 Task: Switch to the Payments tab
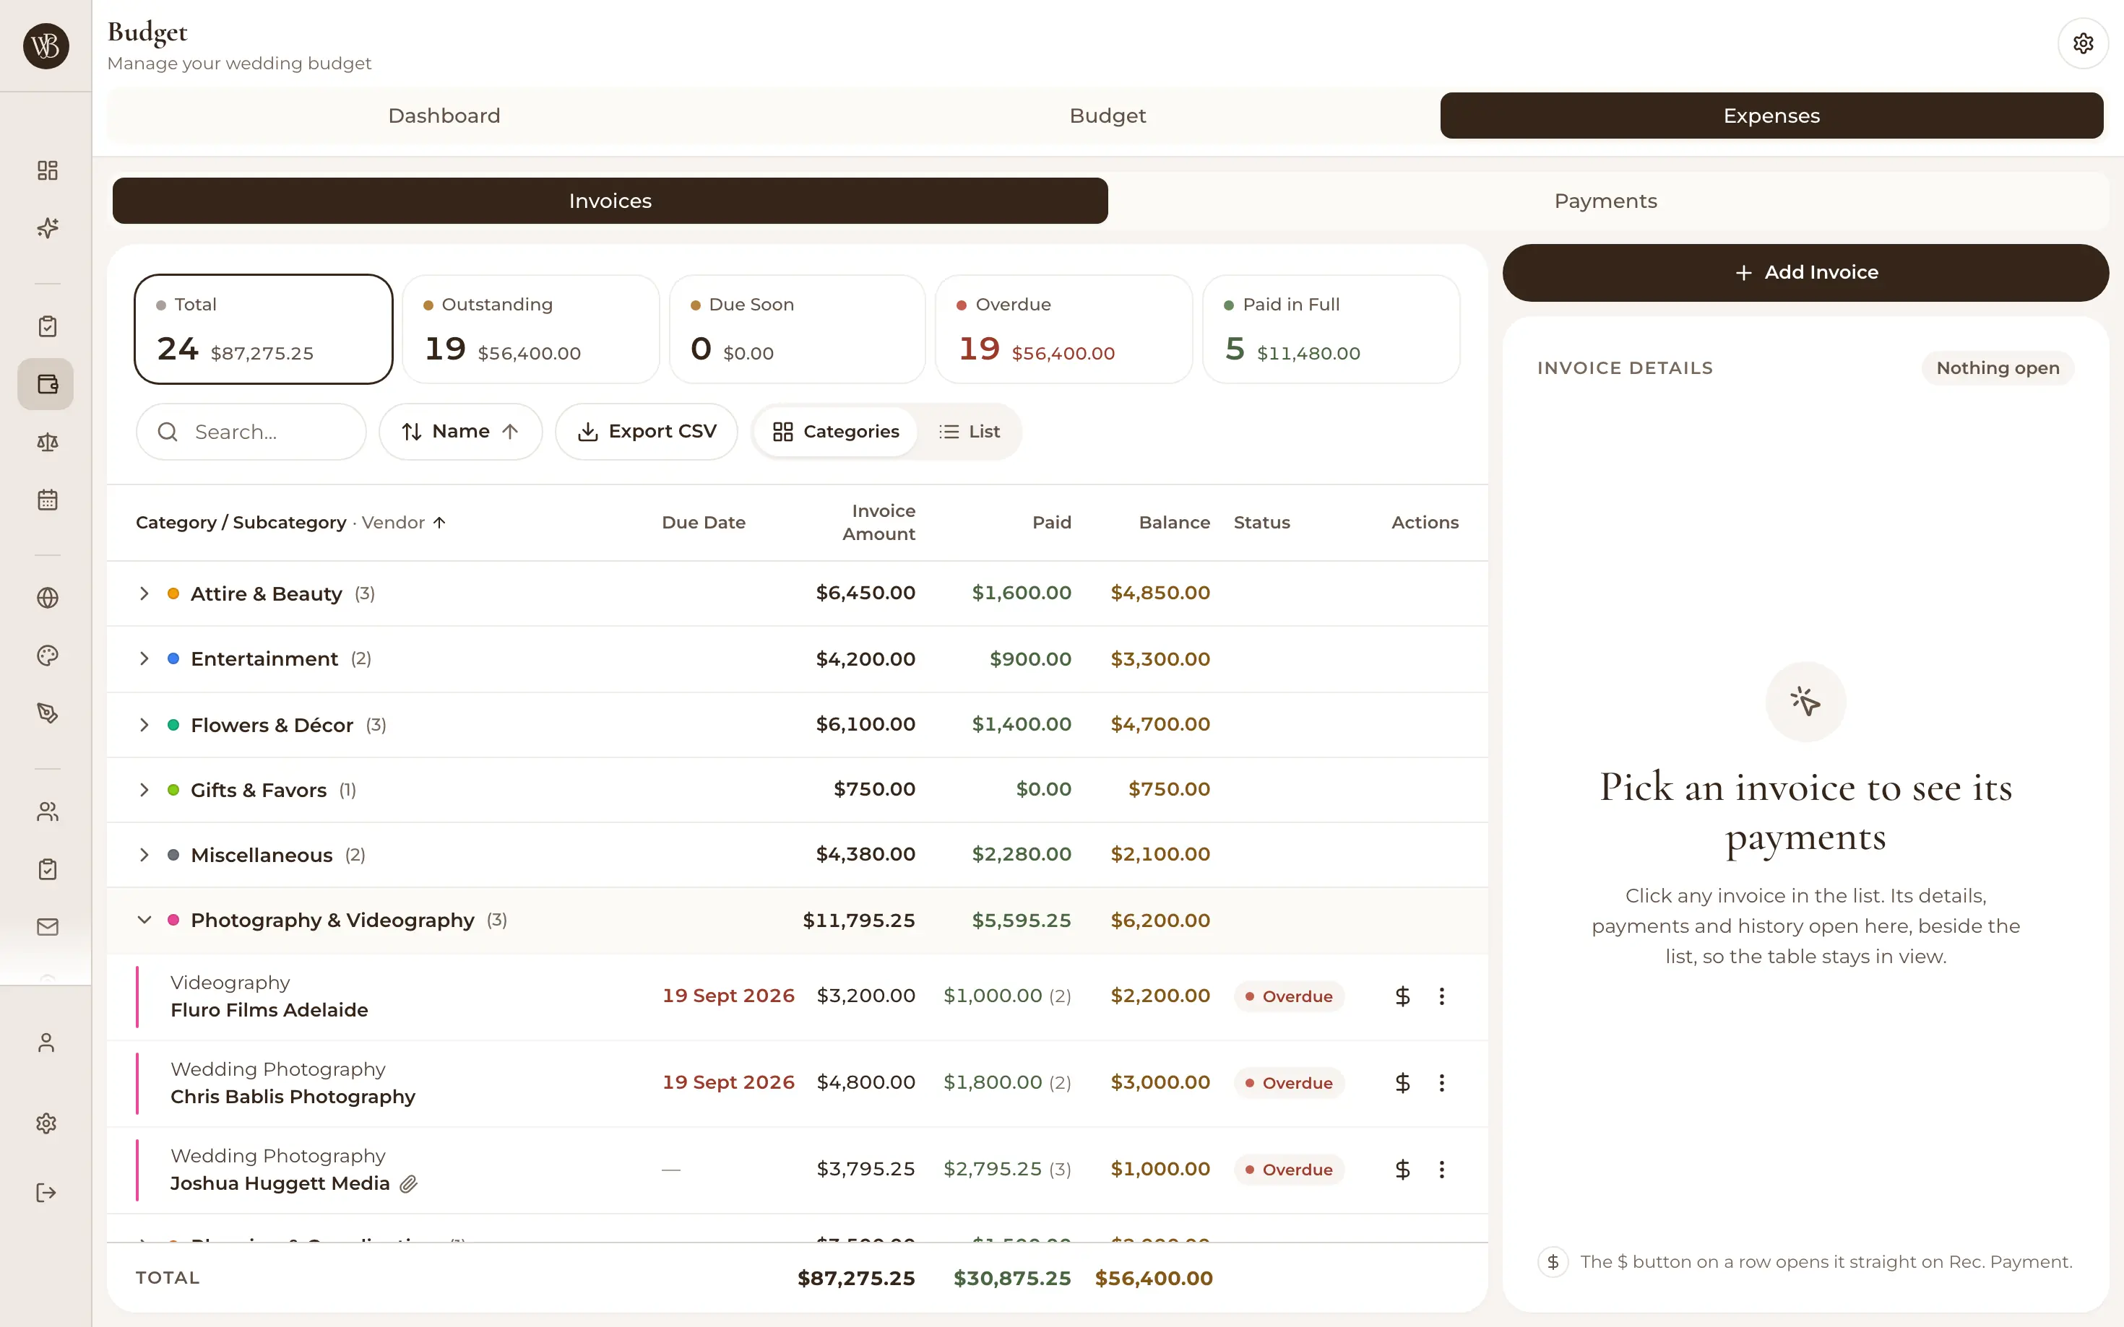(x=1605, y=201)
